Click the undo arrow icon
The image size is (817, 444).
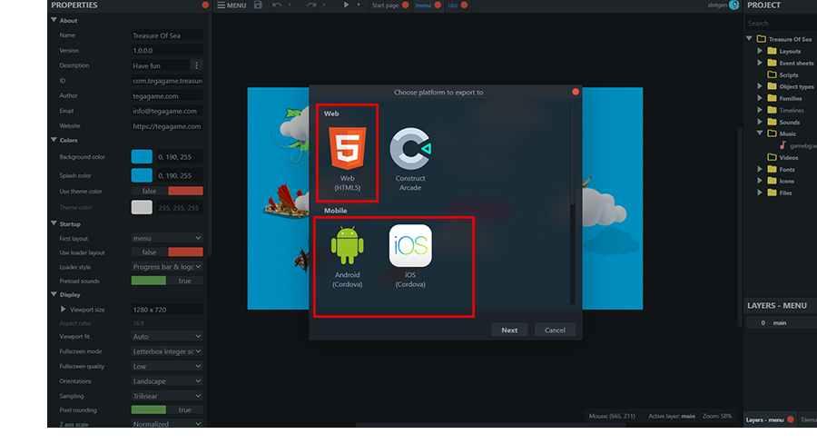click(x=277, y=5)
